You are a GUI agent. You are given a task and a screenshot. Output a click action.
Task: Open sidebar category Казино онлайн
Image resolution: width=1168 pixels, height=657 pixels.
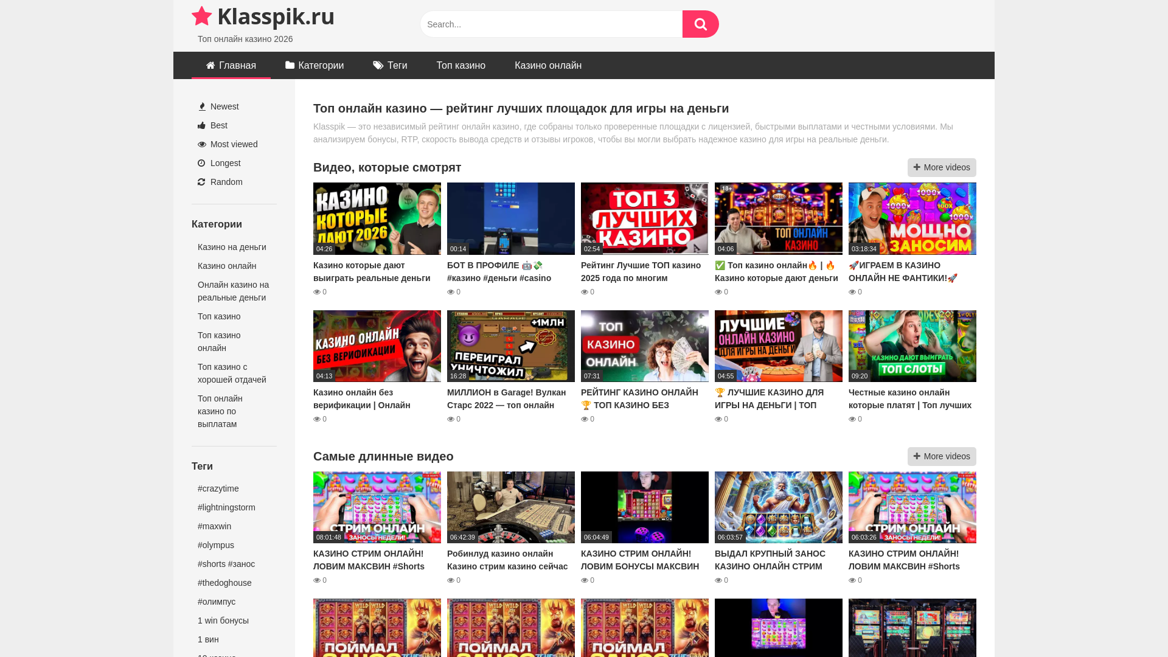[227, 266]
